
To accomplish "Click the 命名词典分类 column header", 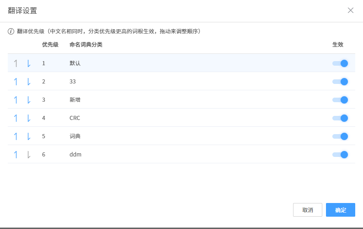I will [86, 45].
